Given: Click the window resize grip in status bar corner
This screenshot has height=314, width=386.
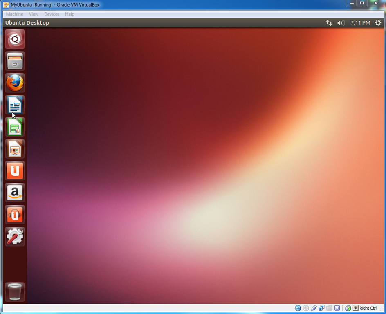Looking at the screenshot, I should tap(382, 310).
